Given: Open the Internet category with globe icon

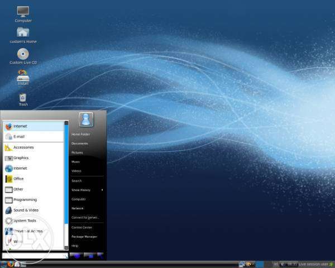Looking at the screenshot, I should tap(33, 168).
